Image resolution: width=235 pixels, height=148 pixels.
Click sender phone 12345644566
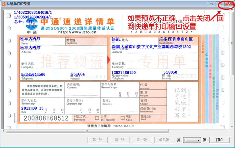pos(33,74)
